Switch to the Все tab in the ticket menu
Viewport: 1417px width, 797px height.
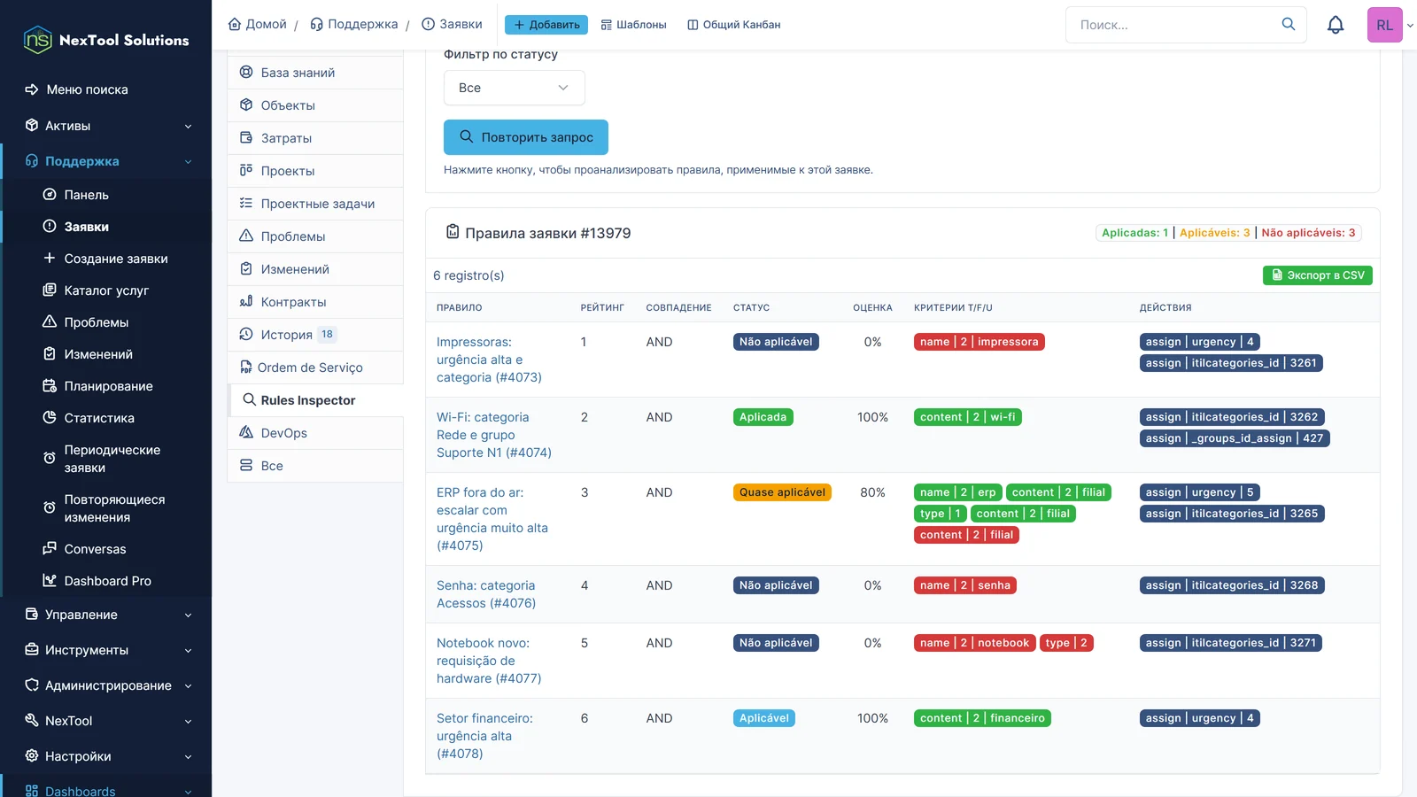coord(315,466)
